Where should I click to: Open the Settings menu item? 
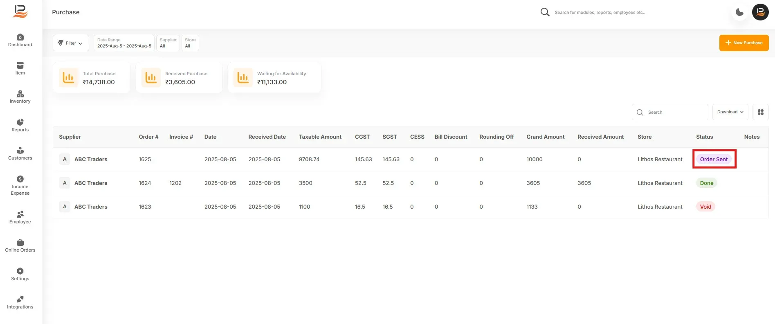pos(20,274)
